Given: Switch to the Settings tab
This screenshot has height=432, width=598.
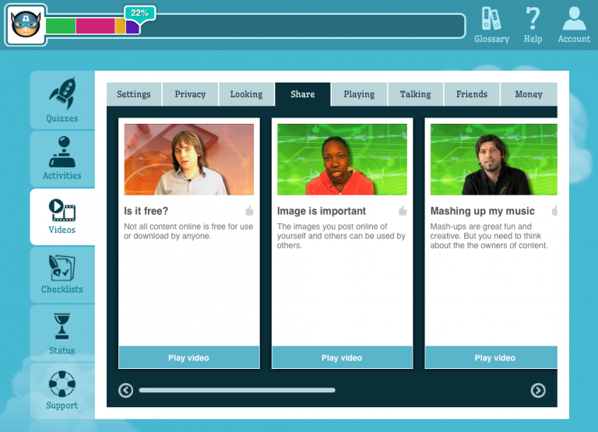Looking at the screenshot, I should click(x=134, y=94).
